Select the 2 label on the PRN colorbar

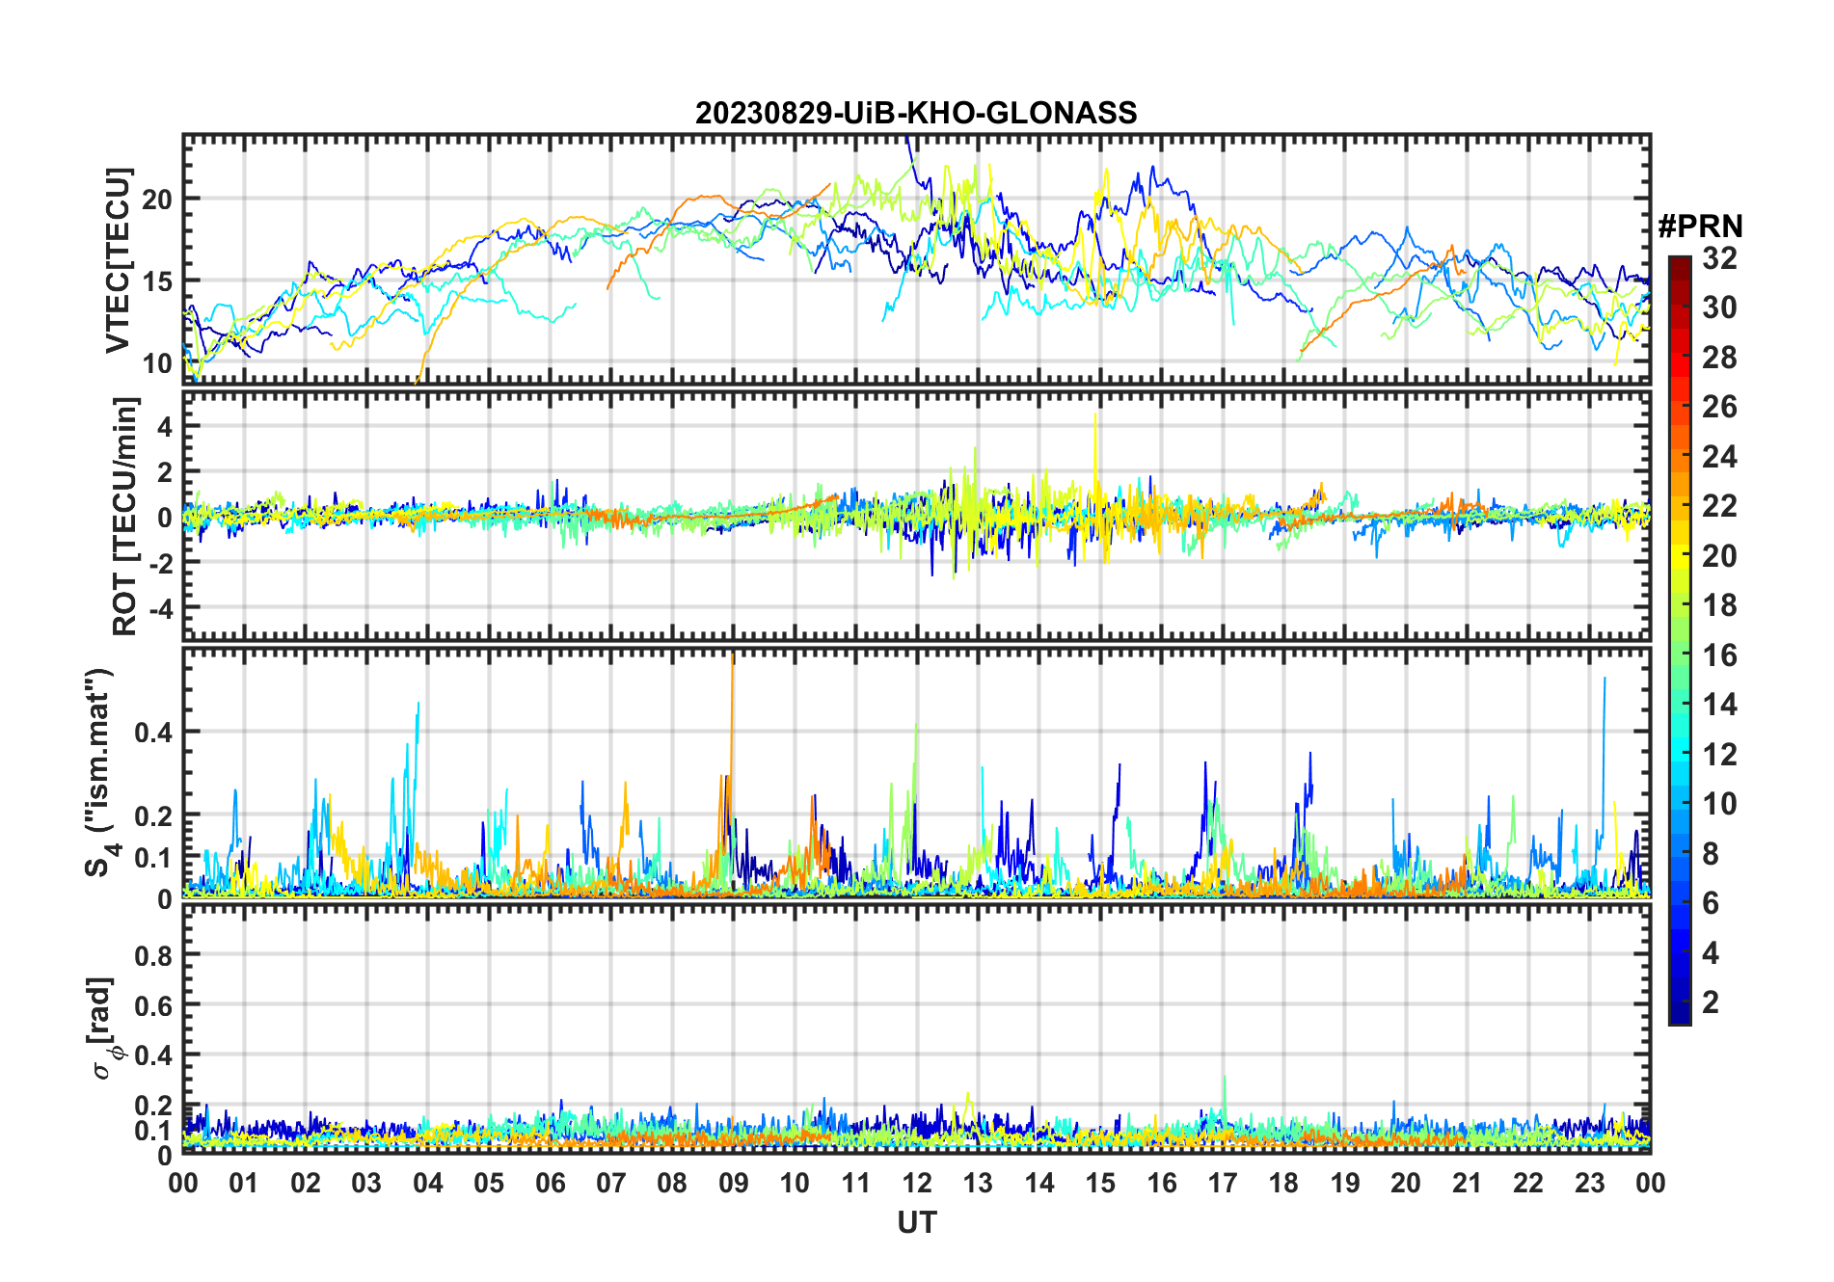tap(1711, 1002)
